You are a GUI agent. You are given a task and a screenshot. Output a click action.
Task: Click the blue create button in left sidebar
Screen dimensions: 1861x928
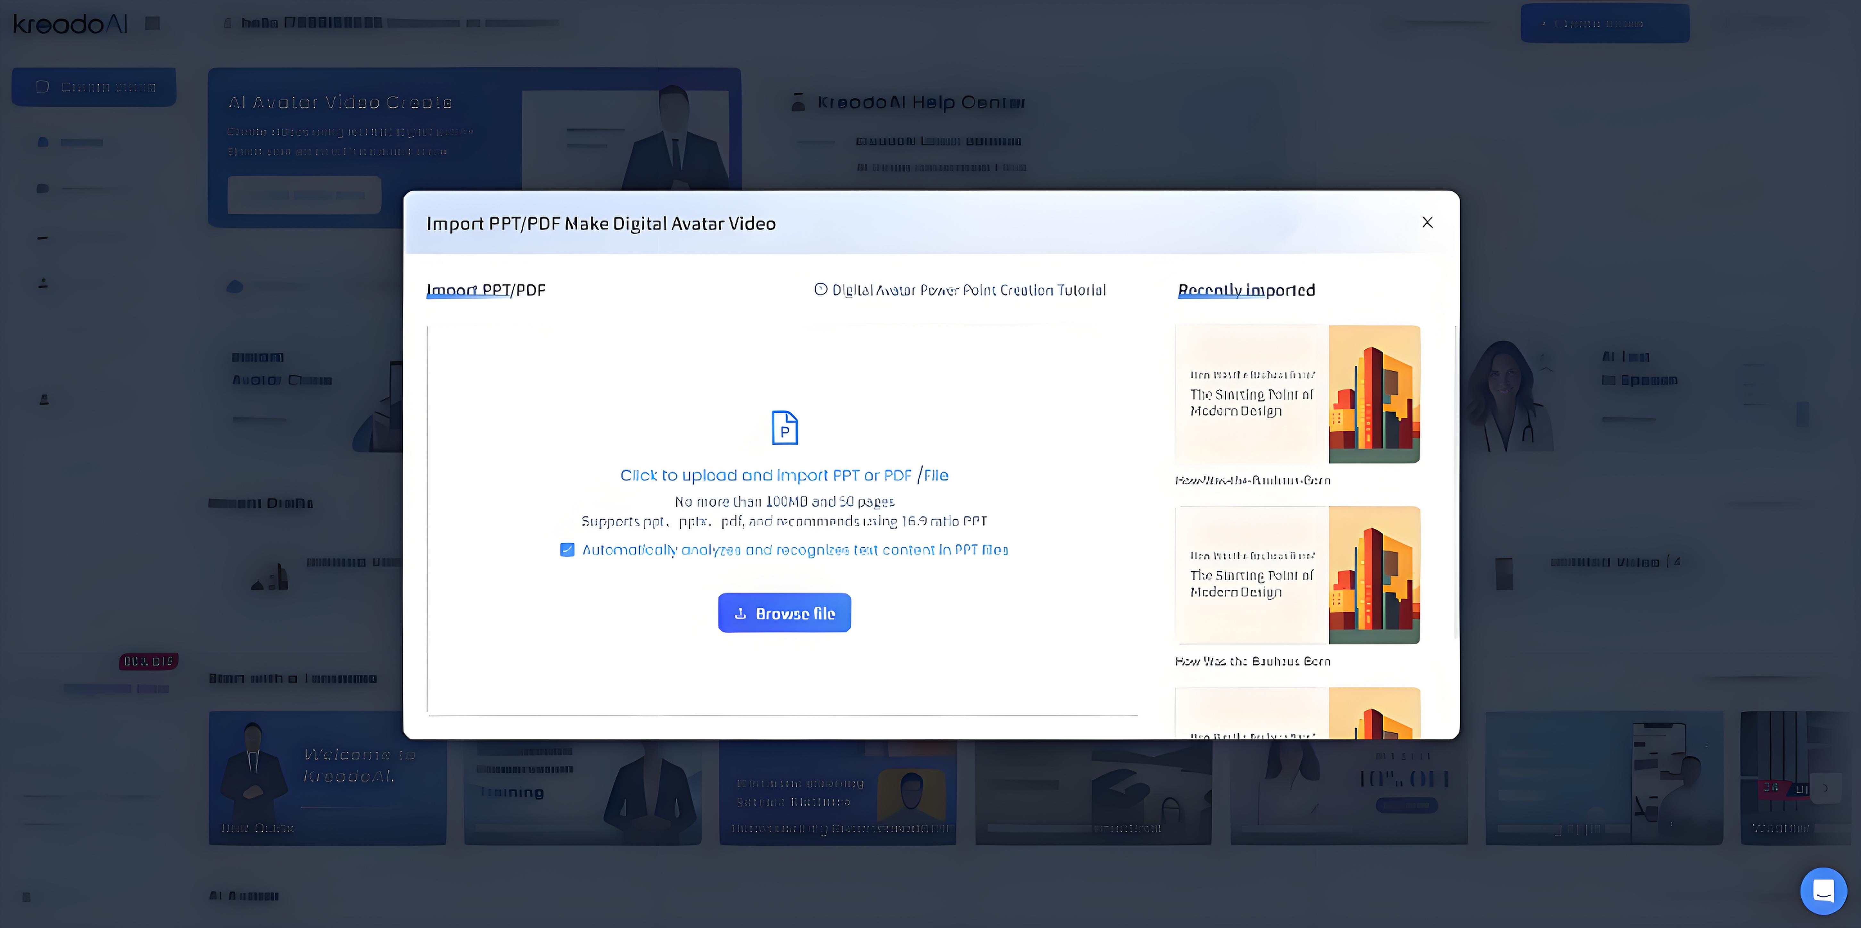[94, 87]
